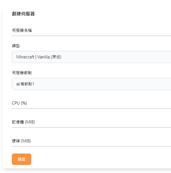The image size is (171, 173).
Task: Click the (原版) text in the type box
Action: click(56, 57)
